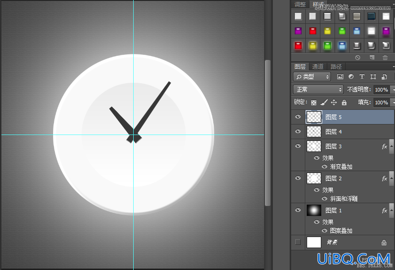Select 图层 4 thumbnail
The width and height of the screenshot is (395, 270).
[x=314, y=131]
